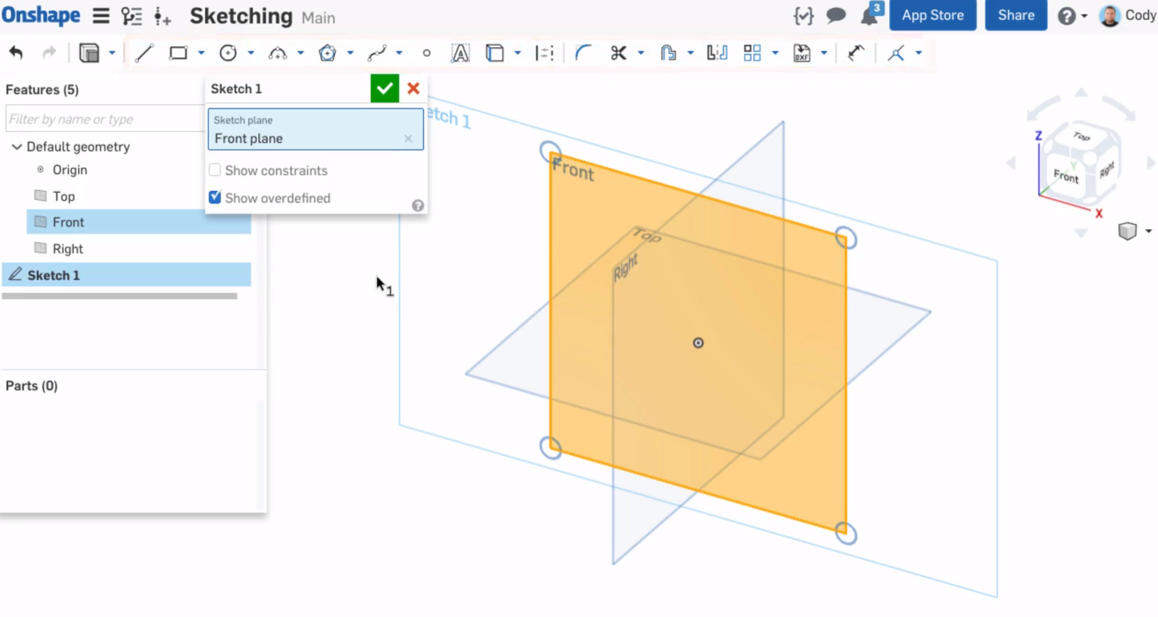Open Circle tool dropdown arrow

(x=251, y=53)
